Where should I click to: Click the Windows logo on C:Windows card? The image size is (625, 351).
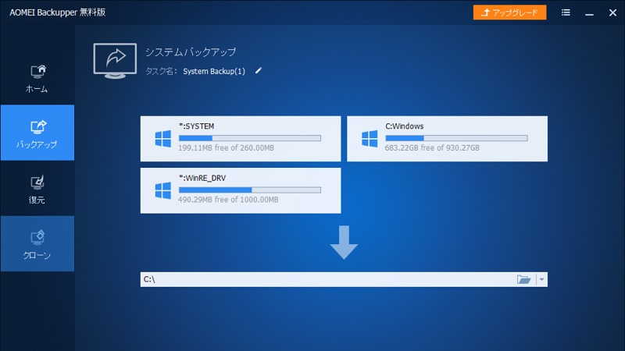coord(370,139)
